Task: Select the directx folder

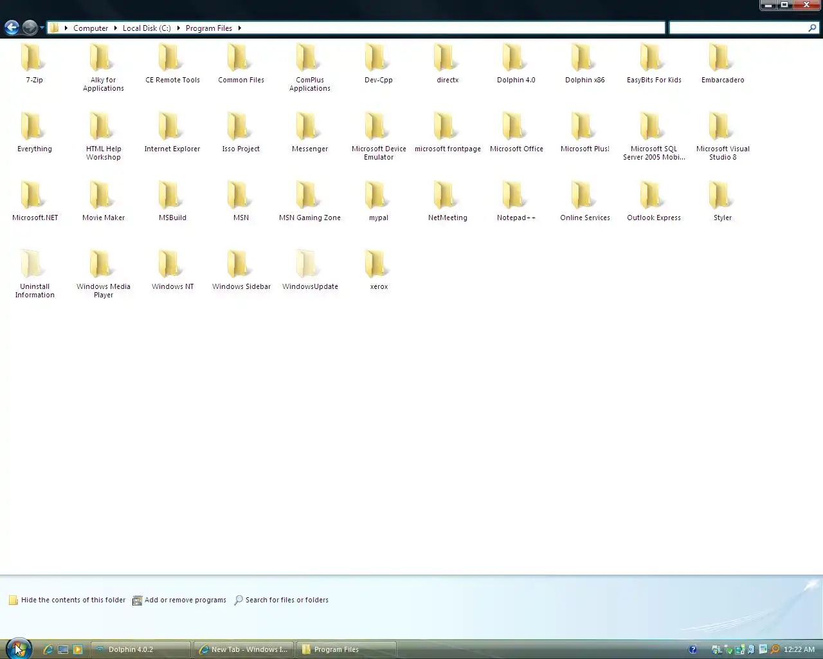Action: click(x=448, y=63)
